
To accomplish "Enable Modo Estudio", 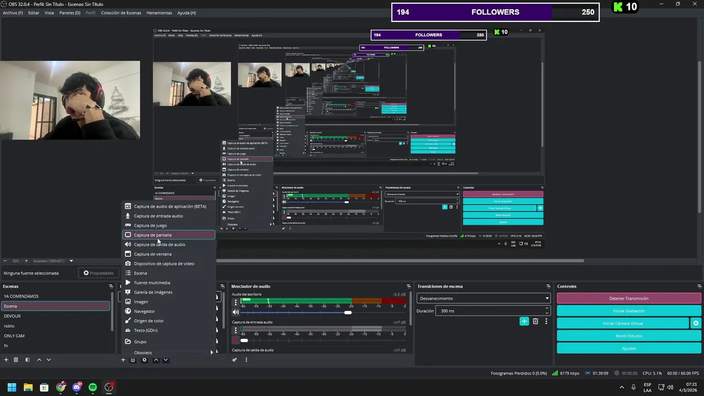I will pyautogui.click(x=629, y=335).
